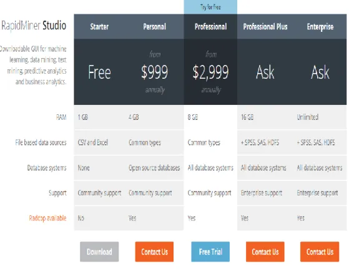Click the 'RAM' row label
Viewport: 349px width, 274px height.
[61, 117]
